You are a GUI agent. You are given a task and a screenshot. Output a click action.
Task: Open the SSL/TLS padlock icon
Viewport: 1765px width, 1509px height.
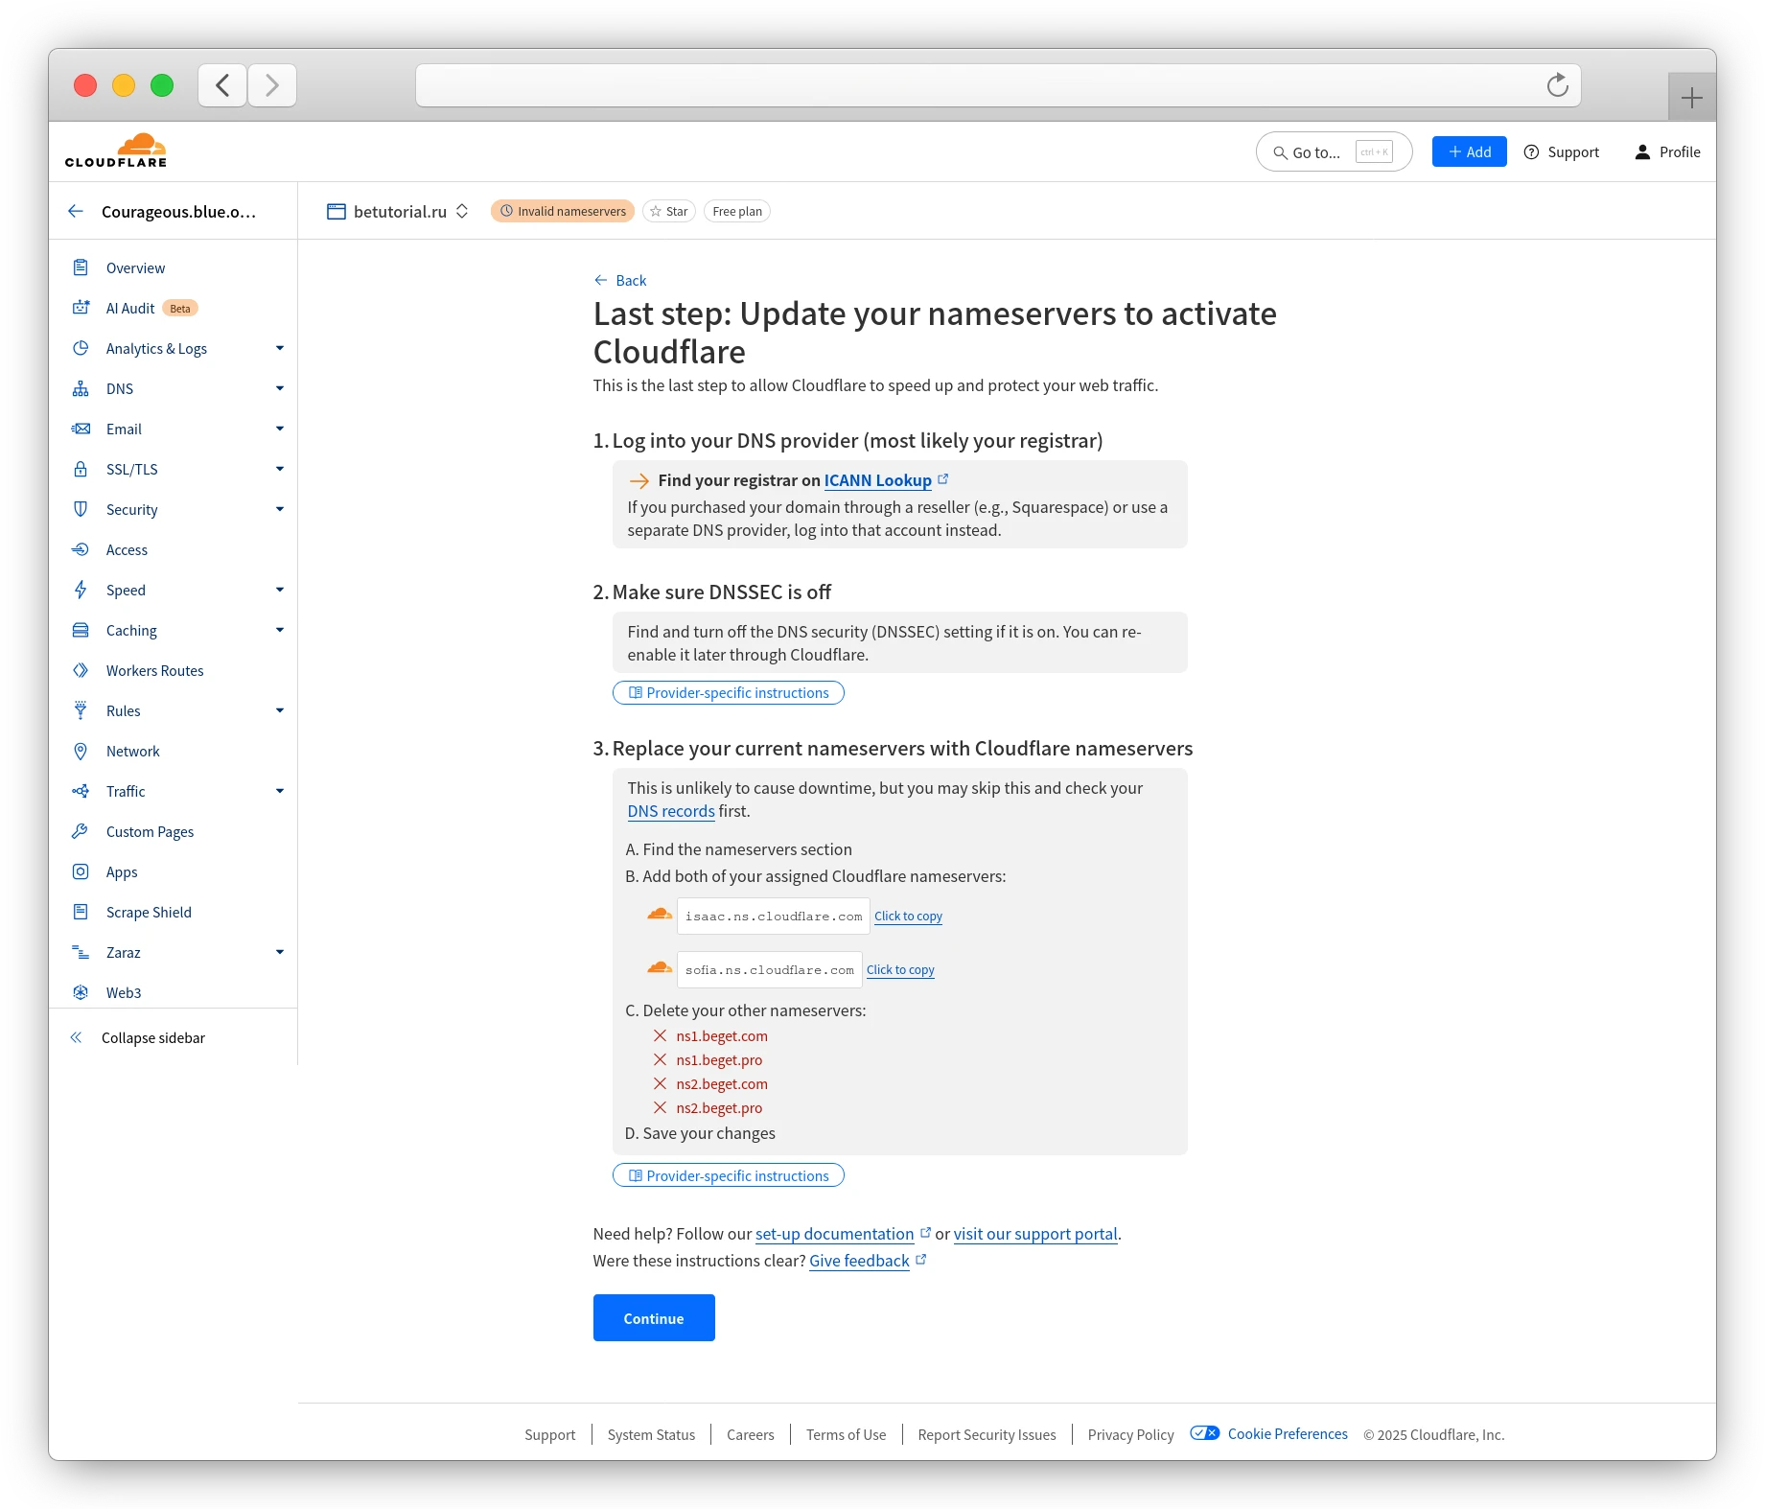coord(81,469)
